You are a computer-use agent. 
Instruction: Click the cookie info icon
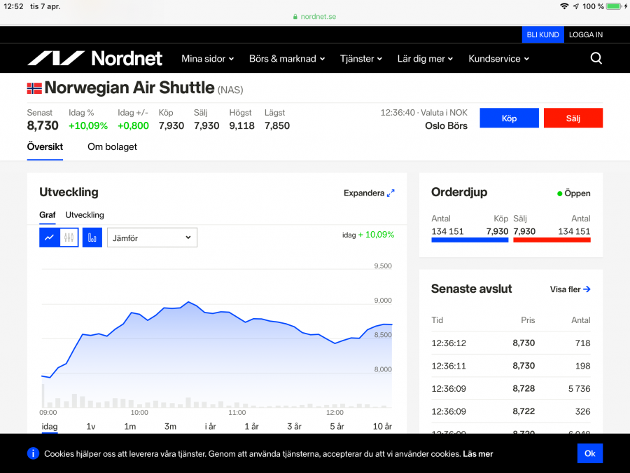click(x=33, y=453)
